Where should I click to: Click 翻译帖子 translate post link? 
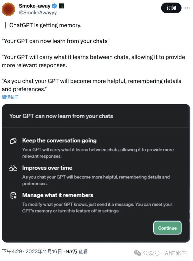click(x=10, y=97)
